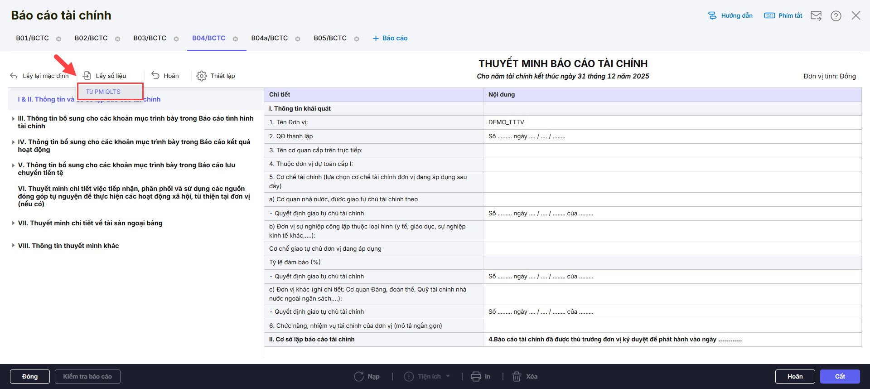Click the Hướng dẫn guide icon
The width and height of the screenshot is (870, 389).
coord(713,16)
